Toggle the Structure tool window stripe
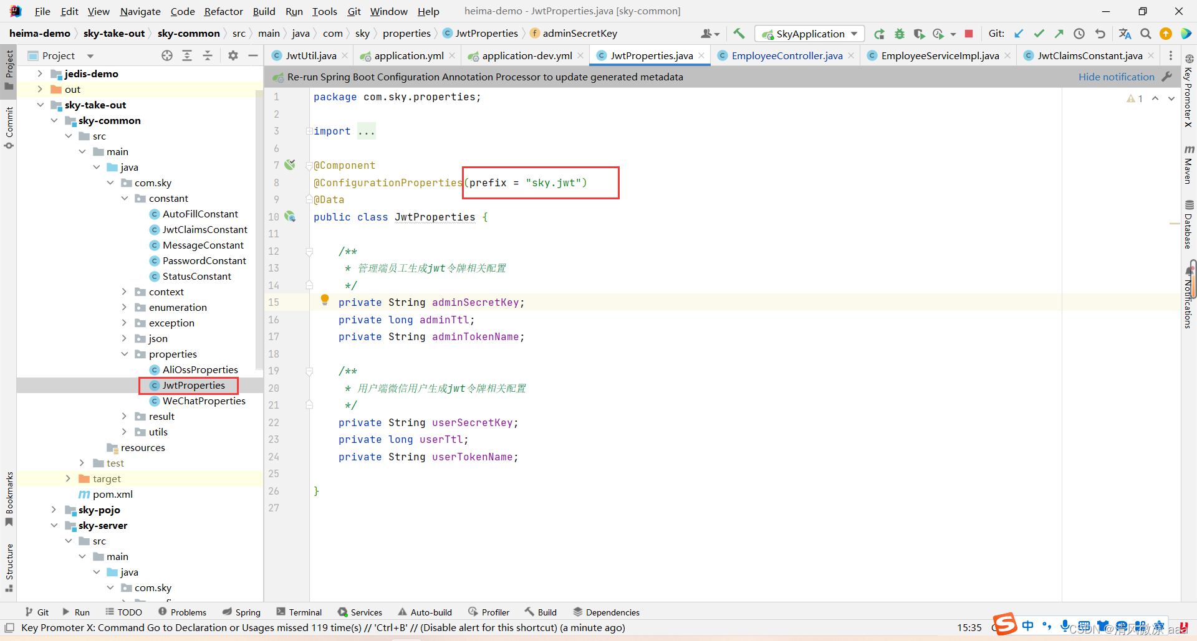The height and width of the screenshot is (641, 1197). pyautogui.click(x=9, y=568)
